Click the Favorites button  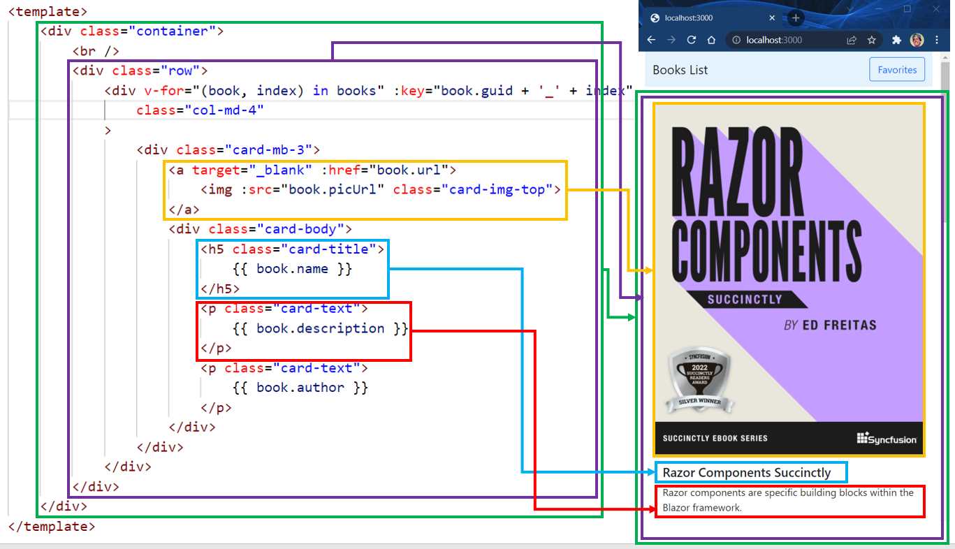[x=896, y=69]
